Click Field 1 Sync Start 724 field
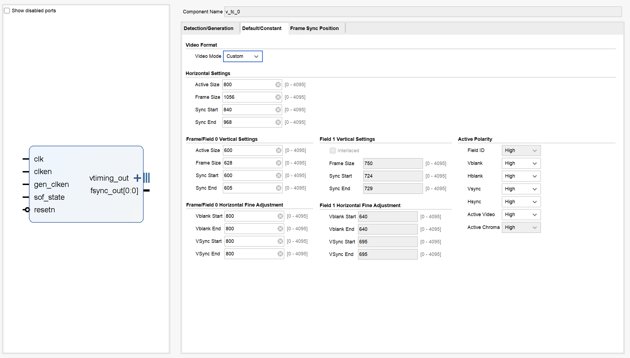The width and height of the screenshot is (630, 358). (x=393, y=176)
